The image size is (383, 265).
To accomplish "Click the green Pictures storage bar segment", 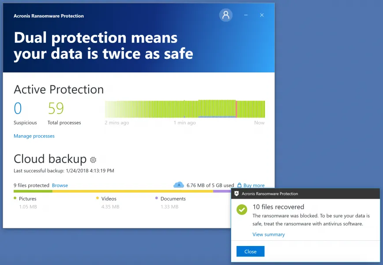I will pyautogui.click(x=33, y=191).
